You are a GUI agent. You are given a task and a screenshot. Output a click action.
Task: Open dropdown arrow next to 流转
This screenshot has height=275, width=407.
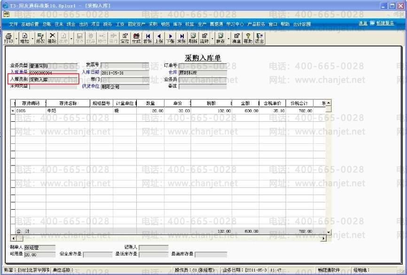click(212, 39)
